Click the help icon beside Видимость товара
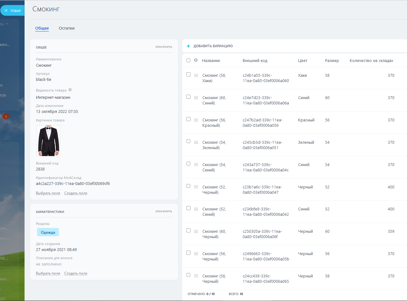The image size is (407, 301). coord(70,90)
